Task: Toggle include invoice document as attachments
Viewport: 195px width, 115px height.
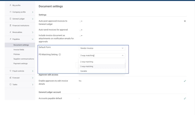Action: (x=81, y=36)
